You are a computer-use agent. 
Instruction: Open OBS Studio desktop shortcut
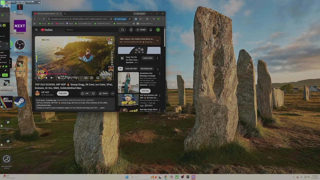(20, 46)
